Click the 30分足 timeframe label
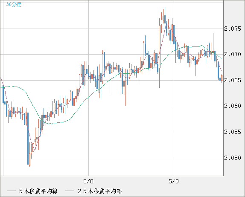This screenshot has height=197, width=245. (14, 5)
